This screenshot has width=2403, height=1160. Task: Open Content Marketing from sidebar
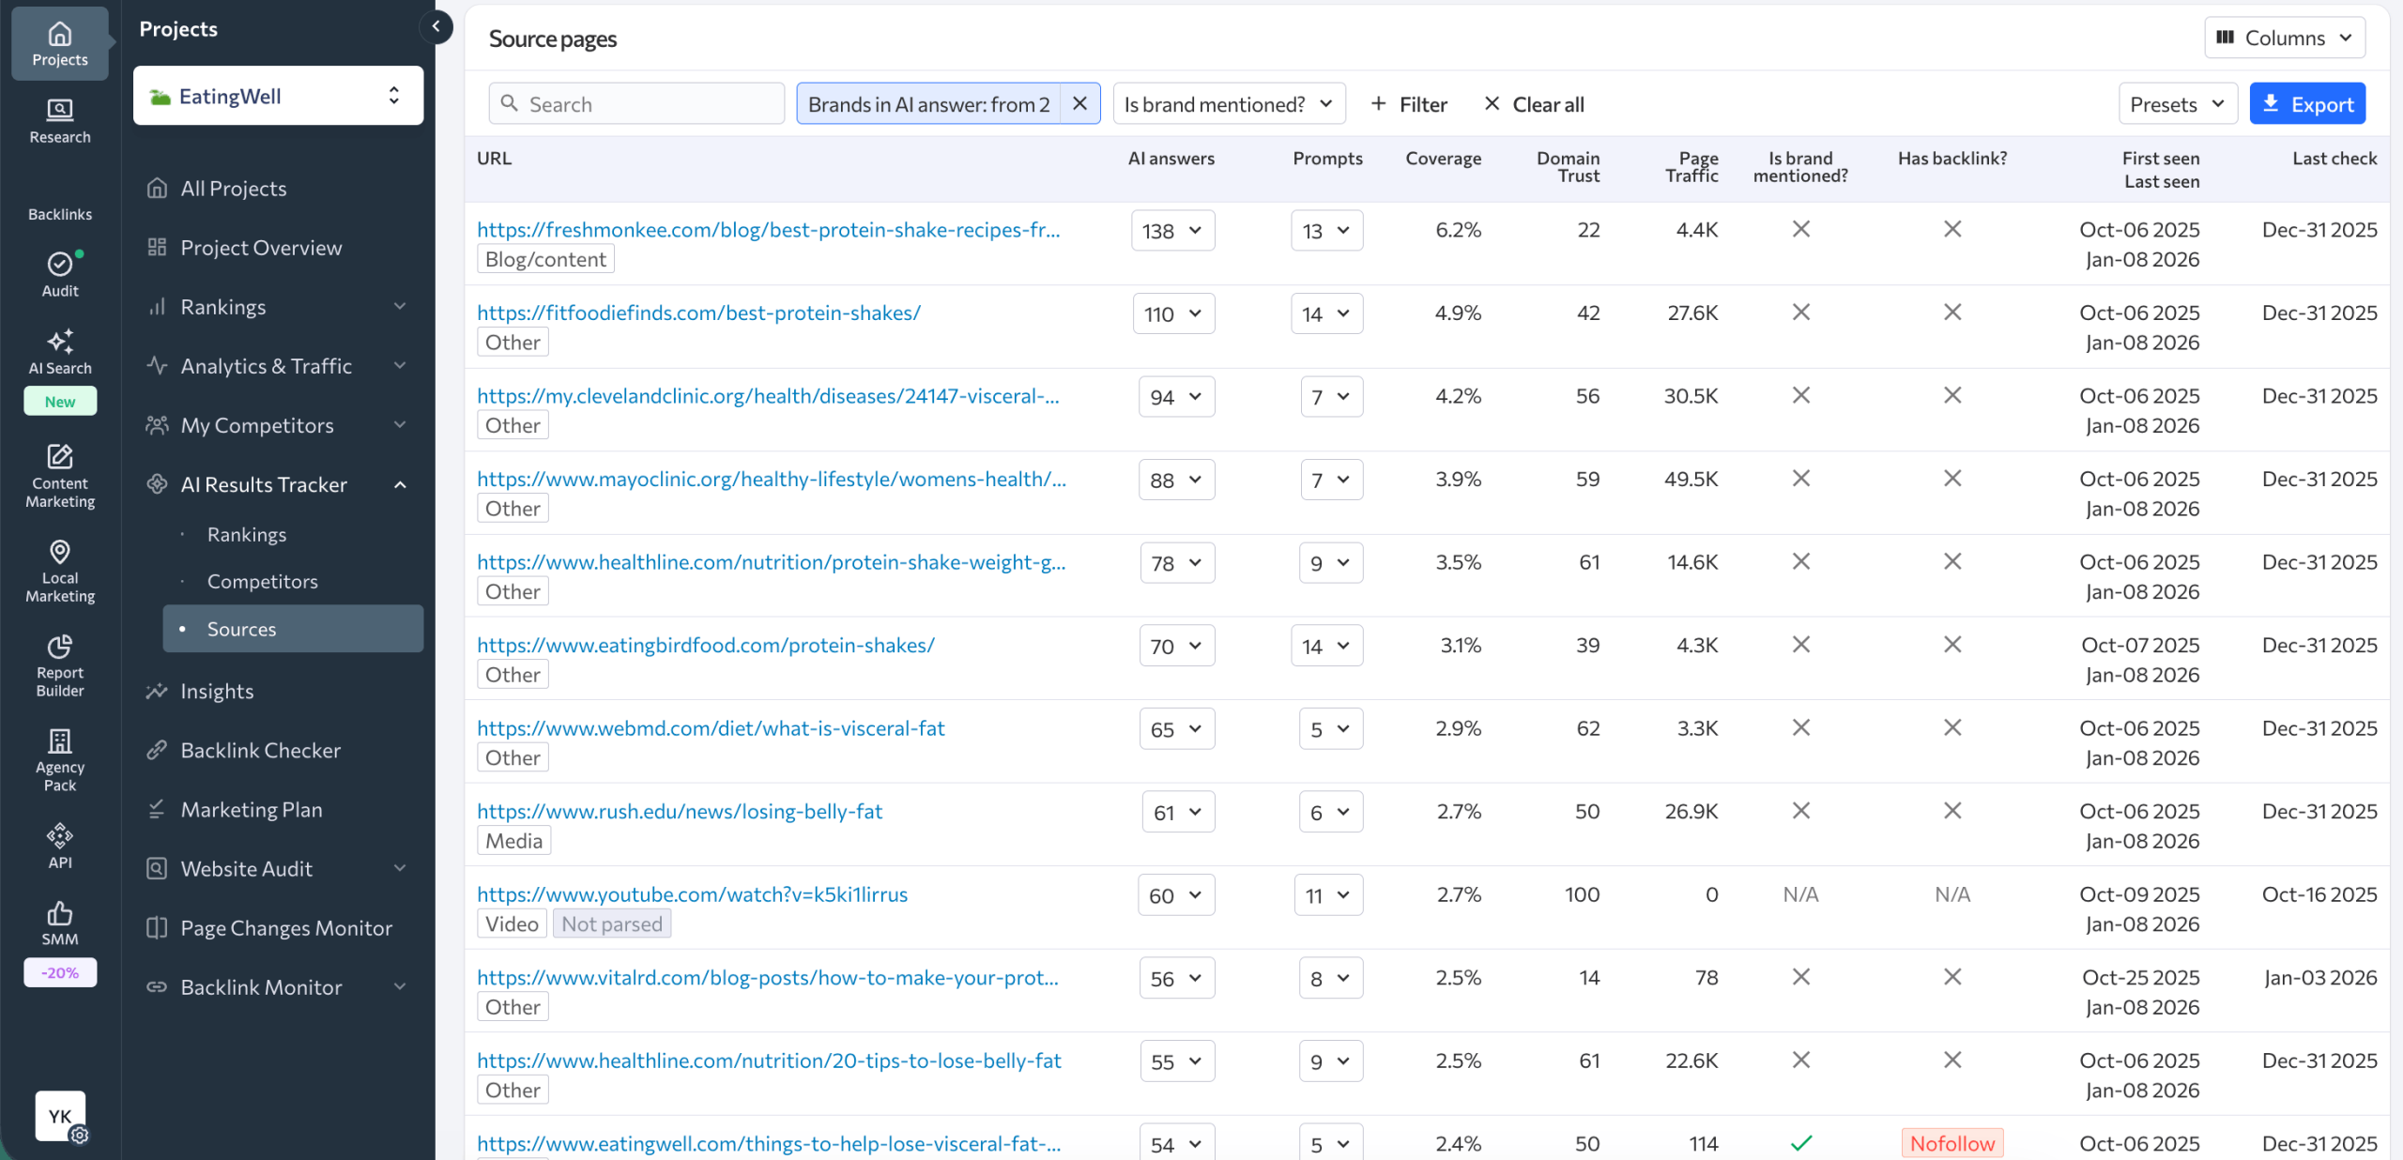pyautogui.click(x=59, y=474)
